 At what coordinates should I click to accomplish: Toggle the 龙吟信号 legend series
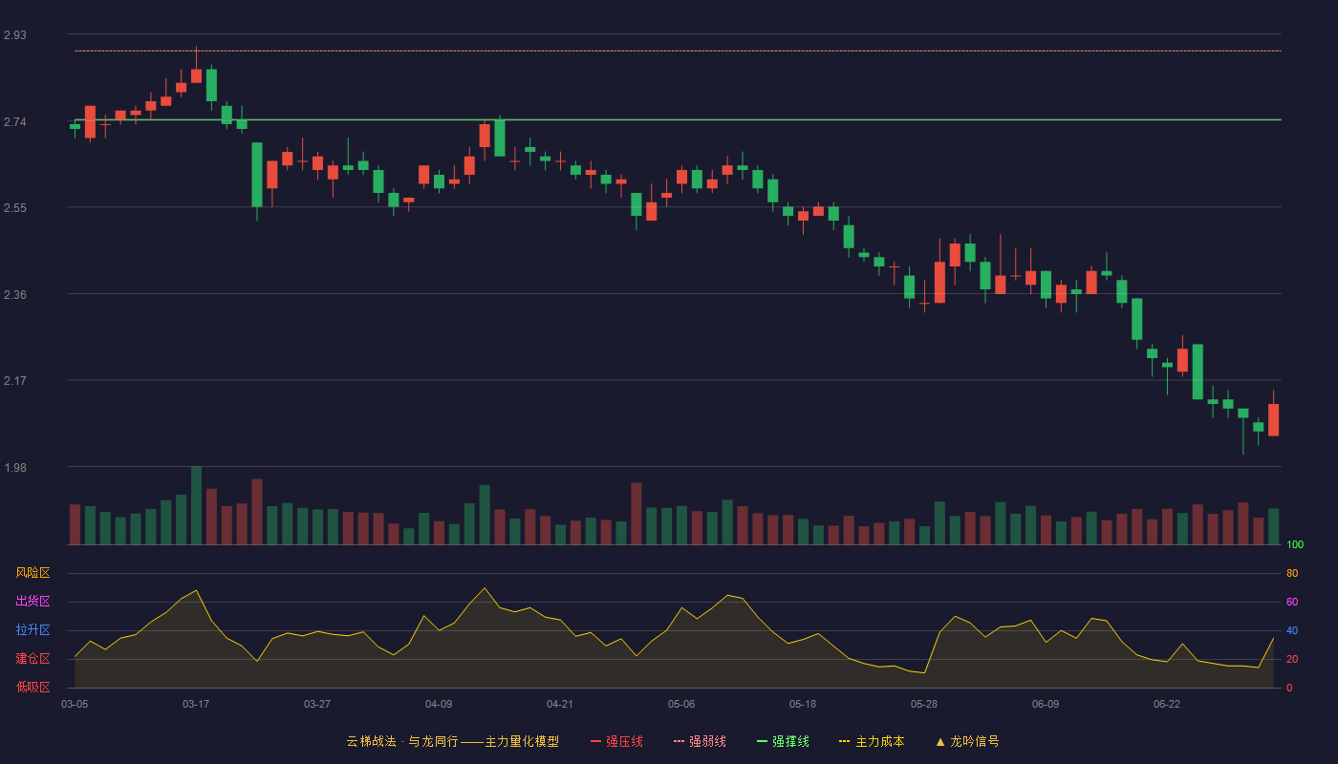[967, 741]
